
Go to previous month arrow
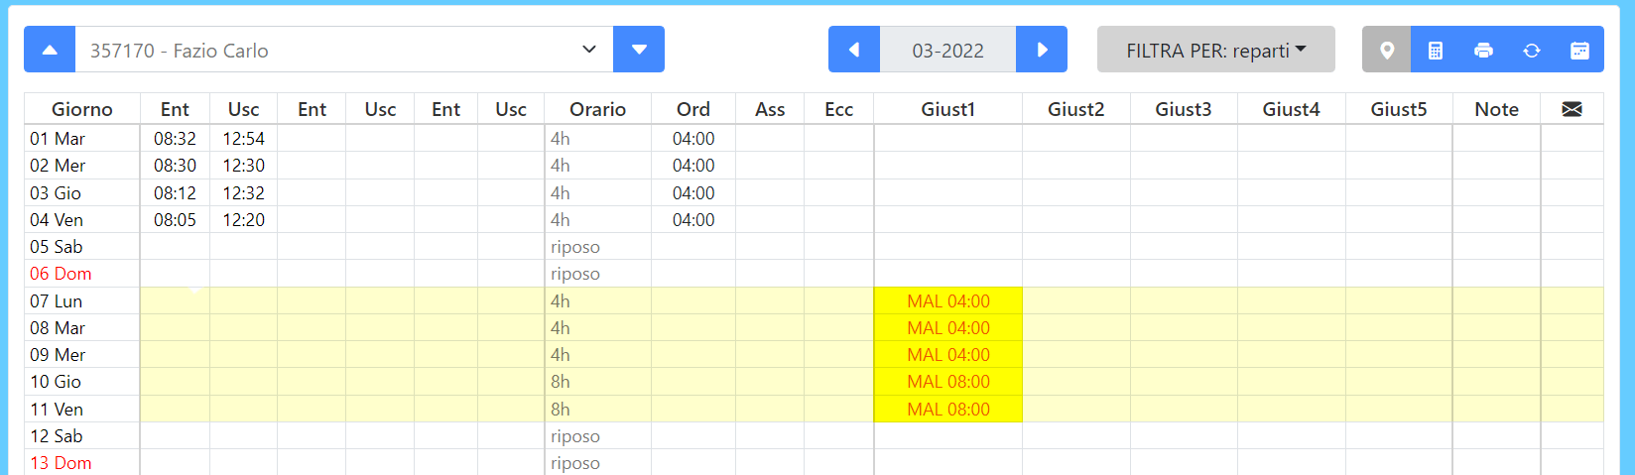pyautogui.click(x=854, y=50)
